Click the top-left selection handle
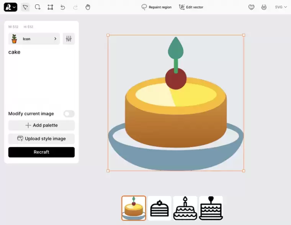Screen dimensions: 291x225 pos(108,35)
